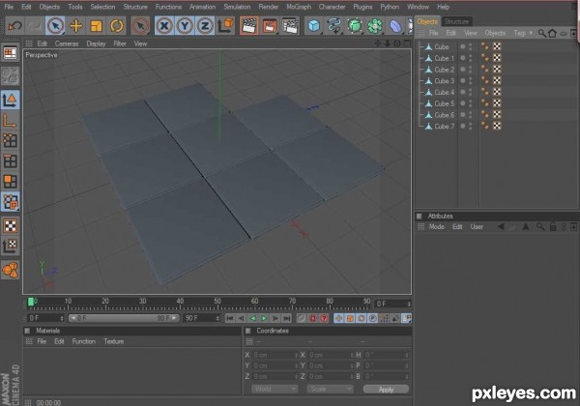Open viewport Display menu

coord(96,43)
